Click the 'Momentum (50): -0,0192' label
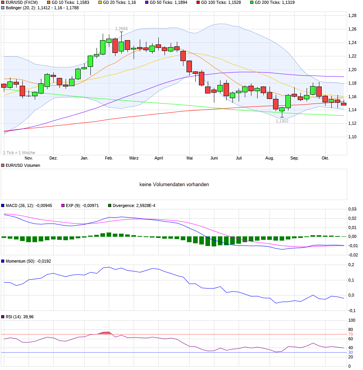 point(28,261)
